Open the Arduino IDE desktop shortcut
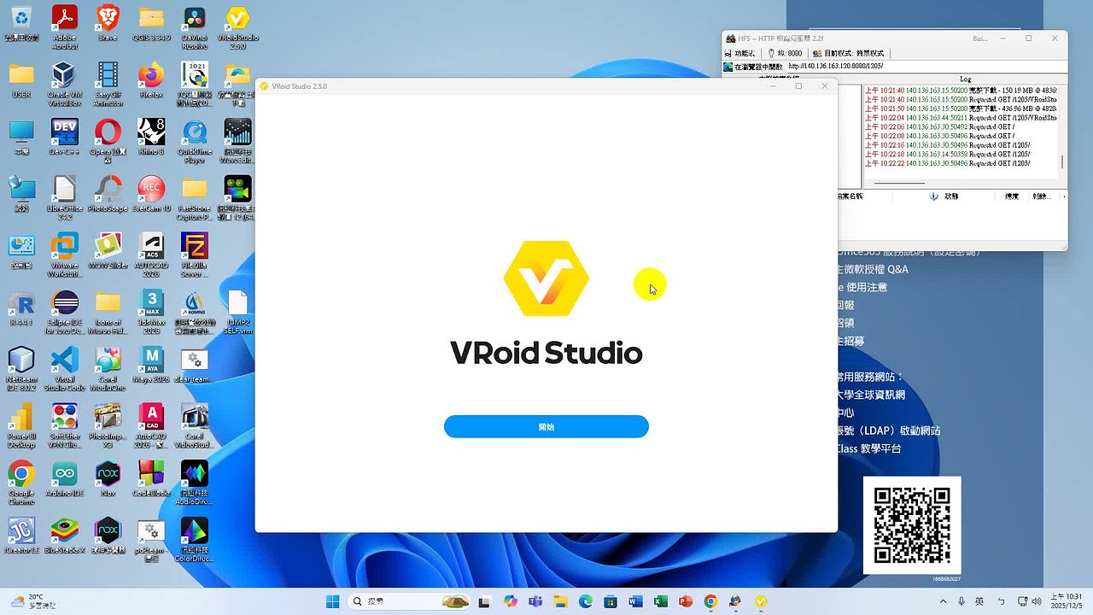The width and height of the screenshot is (1093, 615). coord(65,478)
